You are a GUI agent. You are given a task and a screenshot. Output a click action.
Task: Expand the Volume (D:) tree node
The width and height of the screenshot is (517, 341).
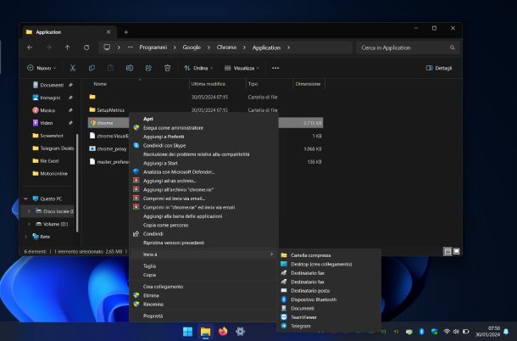[29, 224]
